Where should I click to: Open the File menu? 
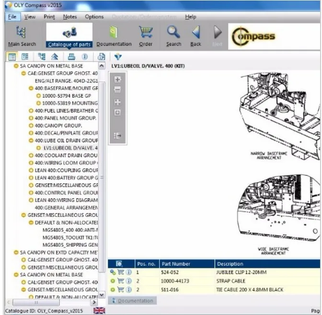(x=12, y=17)
